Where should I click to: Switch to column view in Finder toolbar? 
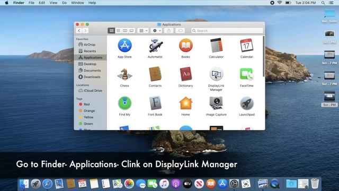point(125,31)
